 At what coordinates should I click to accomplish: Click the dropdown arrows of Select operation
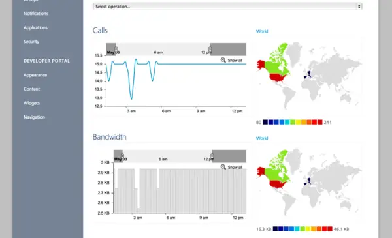359,7
